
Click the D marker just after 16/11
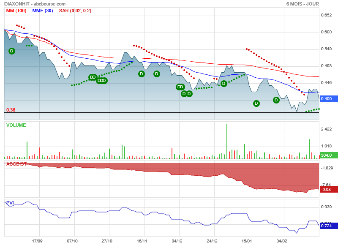point(157,74)
